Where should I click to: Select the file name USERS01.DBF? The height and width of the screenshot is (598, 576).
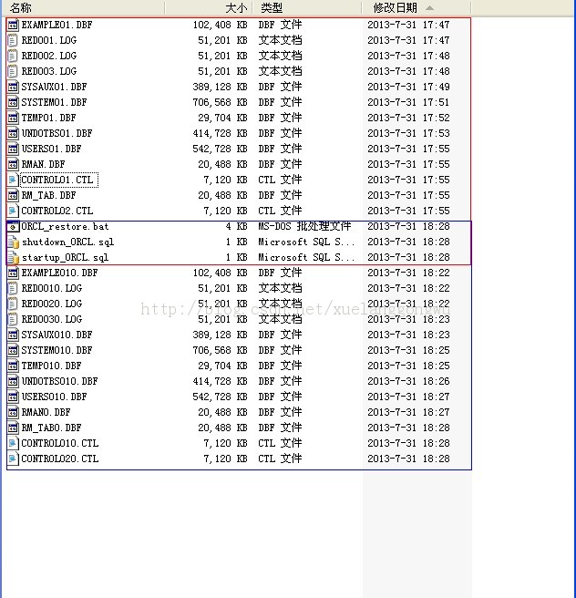click(51, 149)
